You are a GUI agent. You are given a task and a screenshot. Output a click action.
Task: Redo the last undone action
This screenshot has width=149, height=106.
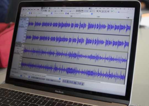pos(94,11)
